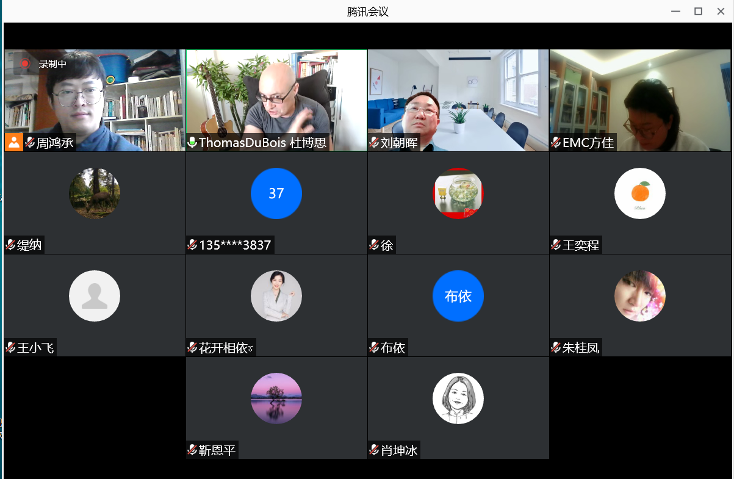734x479 pixels.
Task: Click 缇纳's forest photo avatar
Action: [x=95, y=193]
